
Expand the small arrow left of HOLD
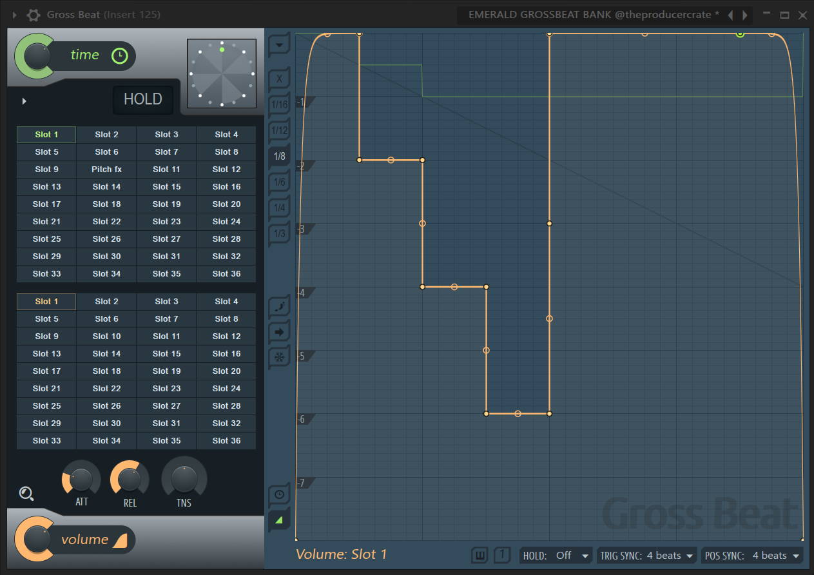click(24, 101)
